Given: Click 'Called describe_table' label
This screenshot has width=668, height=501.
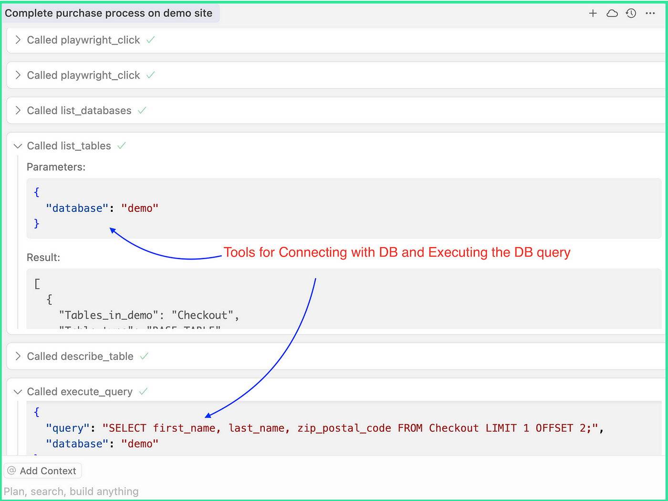Looking at the screenshot, I should pyautogui.click(x=80, y=356).
